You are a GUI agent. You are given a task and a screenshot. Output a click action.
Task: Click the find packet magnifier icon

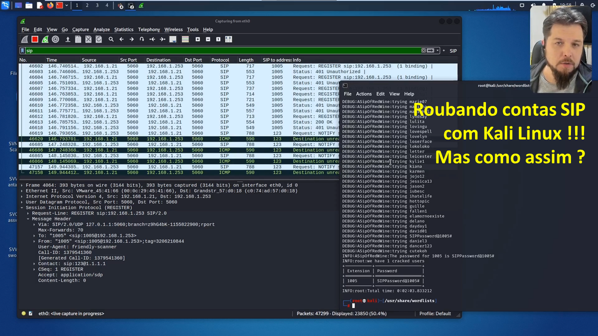point(111,39)
